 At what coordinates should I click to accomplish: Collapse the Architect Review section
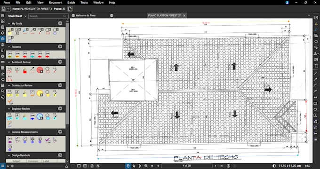pos(9,62)
